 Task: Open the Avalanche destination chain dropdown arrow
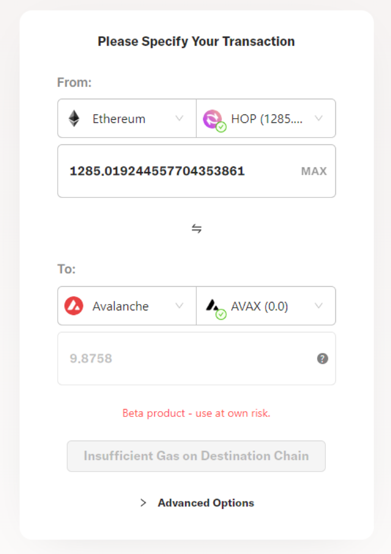[179, 306]
